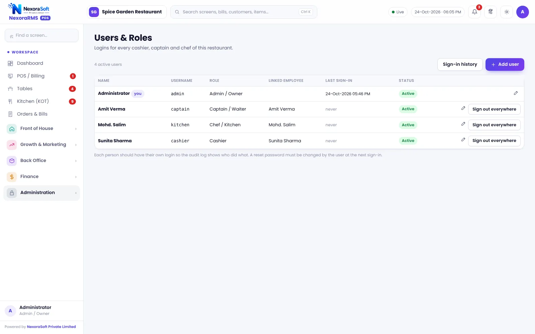Open POS / Billing
The image size is (535, 334).
(41, 76)
